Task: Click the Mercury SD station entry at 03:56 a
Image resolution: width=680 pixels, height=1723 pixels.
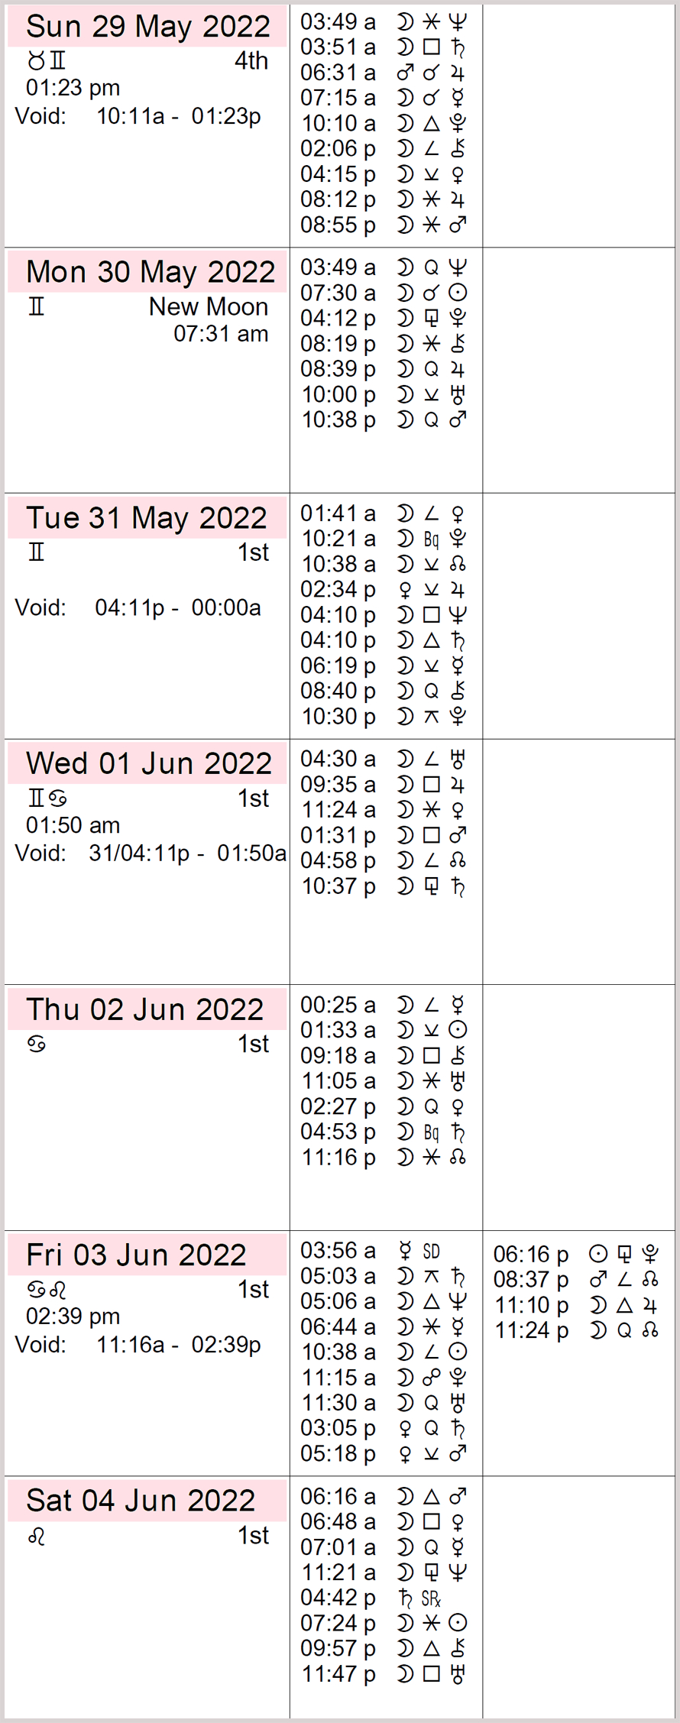Action: tap(371, 1251)
